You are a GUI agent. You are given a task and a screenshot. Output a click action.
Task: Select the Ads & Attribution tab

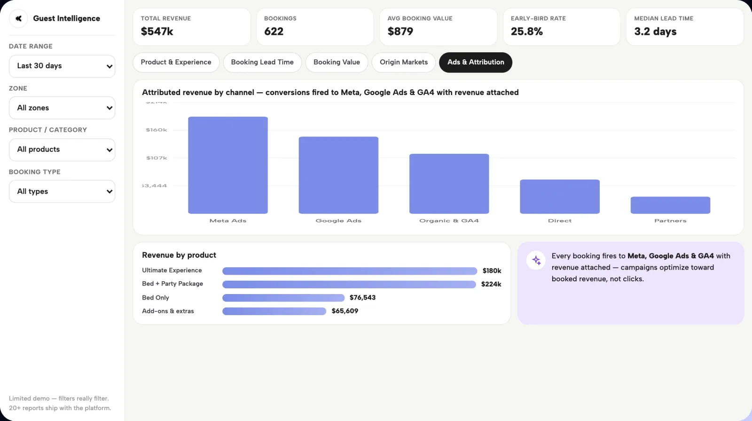pyautogui.click(x=476, y=63)
